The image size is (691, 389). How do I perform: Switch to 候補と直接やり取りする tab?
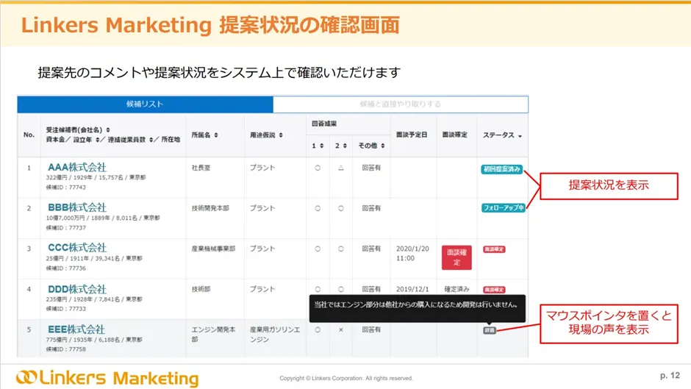400,104
